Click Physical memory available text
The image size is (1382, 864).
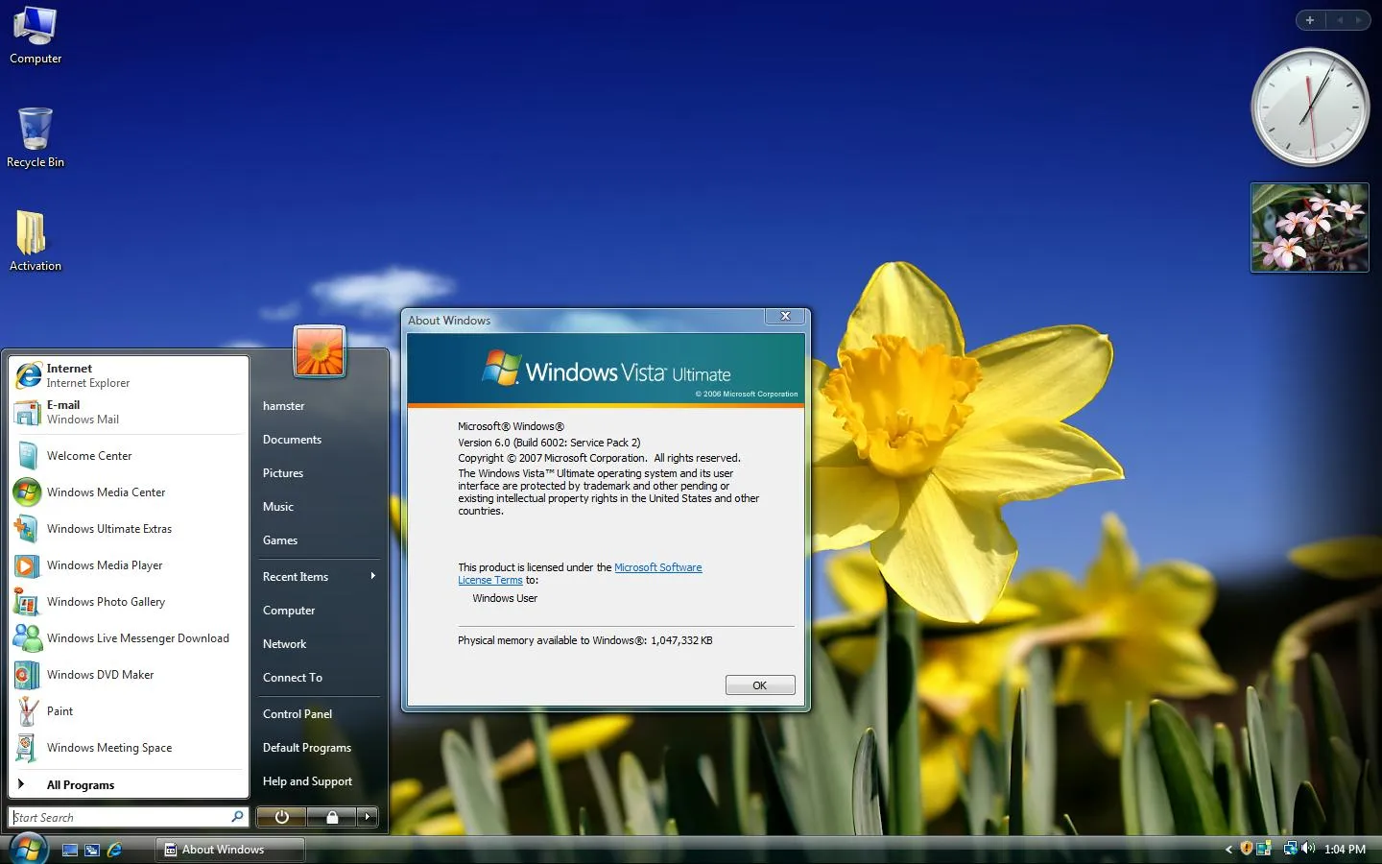584,640
